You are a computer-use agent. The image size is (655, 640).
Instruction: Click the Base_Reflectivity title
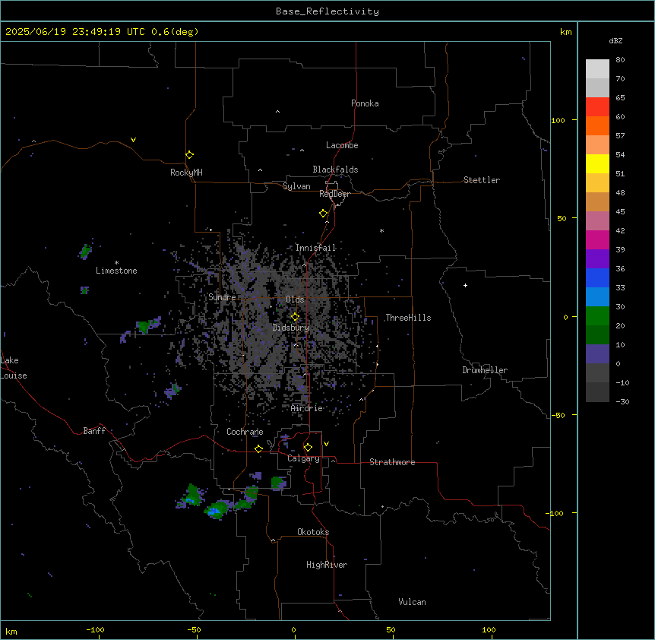pos(327,11)
